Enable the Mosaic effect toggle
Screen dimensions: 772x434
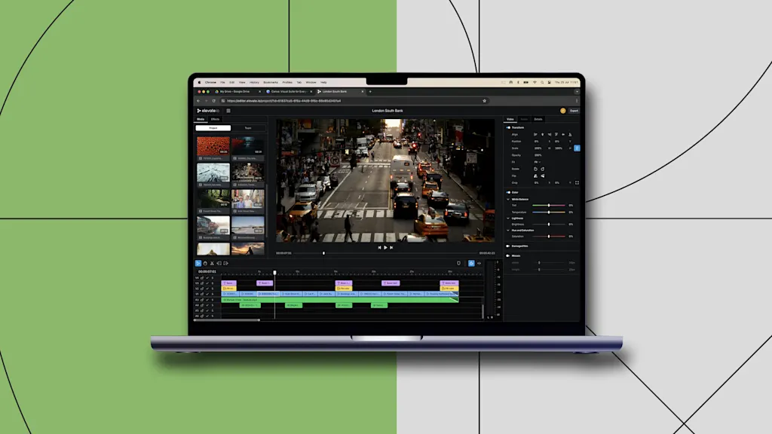pyautogui.click(x=508, y=255)
